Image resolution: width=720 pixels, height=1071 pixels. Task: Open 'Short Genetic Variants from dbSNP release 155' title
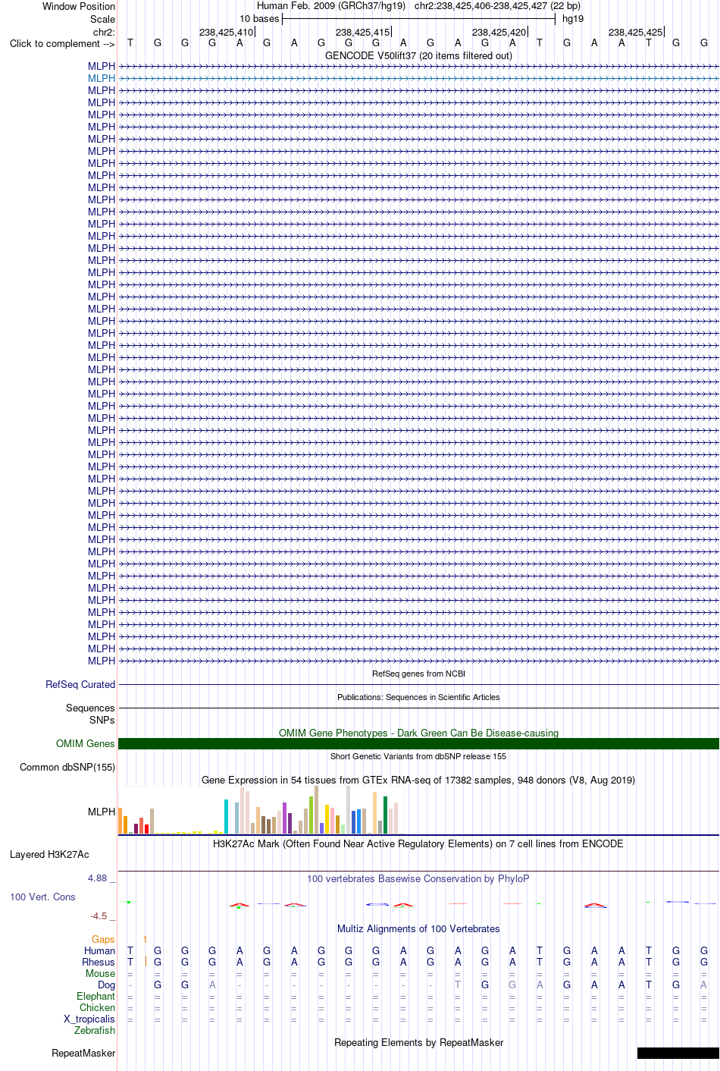pos(418,756)
